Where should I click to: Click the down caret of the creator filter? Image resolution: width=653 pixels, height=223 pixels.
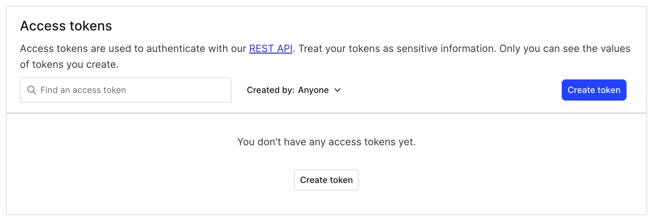(337, 90)
